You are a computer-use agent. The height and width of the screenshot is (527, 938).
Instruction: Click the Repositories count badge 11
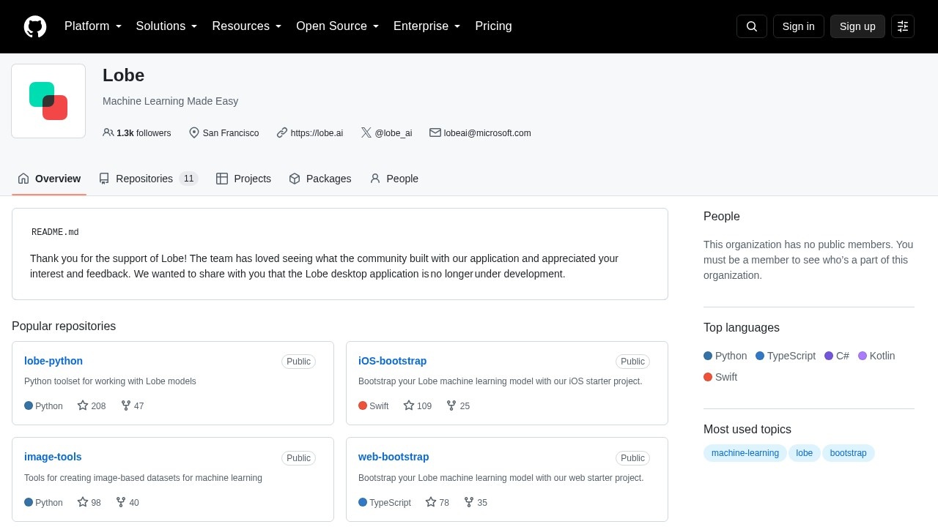(x=189, y=179)
